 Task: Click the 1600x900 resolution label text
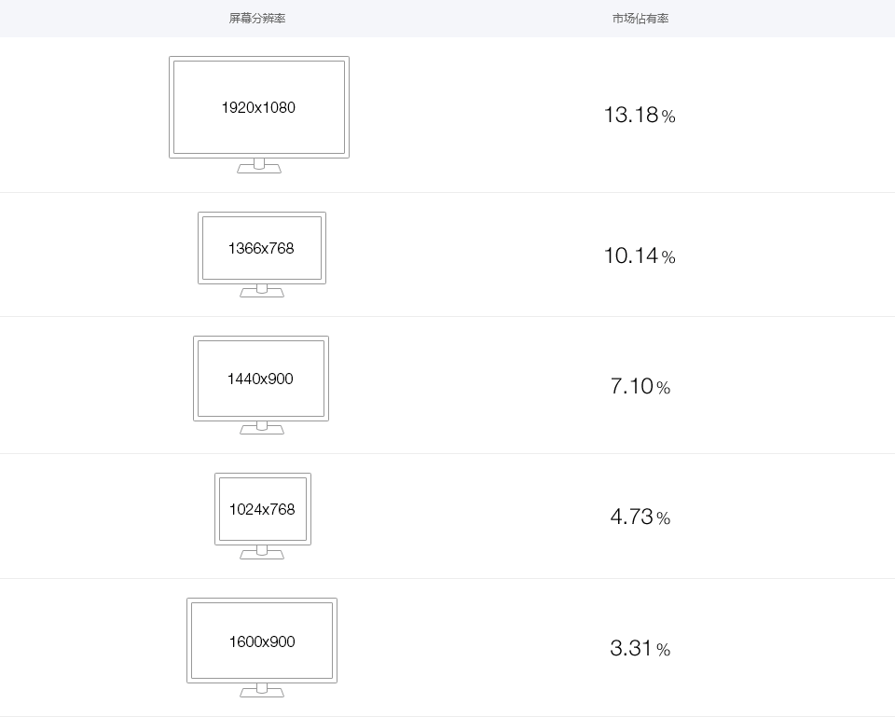click(262, 641)
